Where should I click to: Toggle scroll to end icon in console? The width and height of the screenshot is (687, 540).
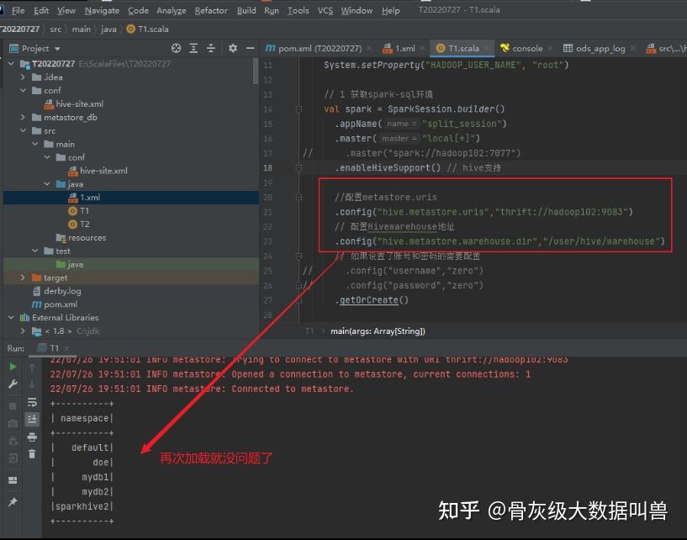click(32, 419)
